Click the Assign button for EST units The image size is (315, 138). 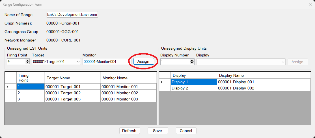coord(144,62)
